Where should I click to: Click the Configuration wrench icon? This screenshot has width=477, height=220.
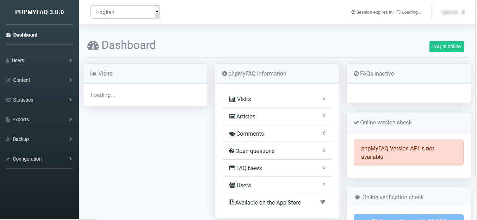(8, 159)
